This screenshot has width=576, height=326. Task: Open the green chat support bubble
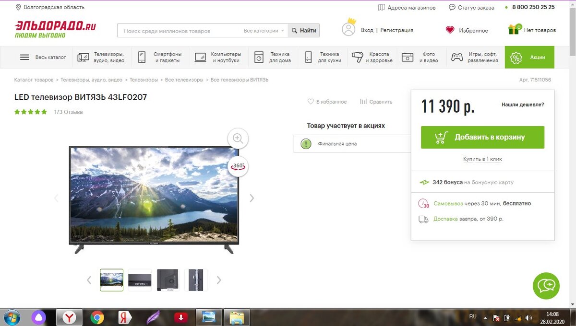[x=546, y=286]
